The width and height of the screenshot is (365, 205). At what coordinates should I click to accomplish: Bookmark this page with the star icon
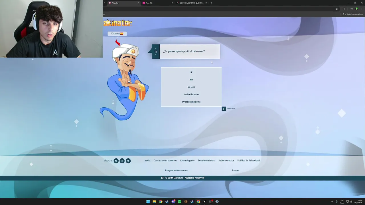[x=337, y=9]
